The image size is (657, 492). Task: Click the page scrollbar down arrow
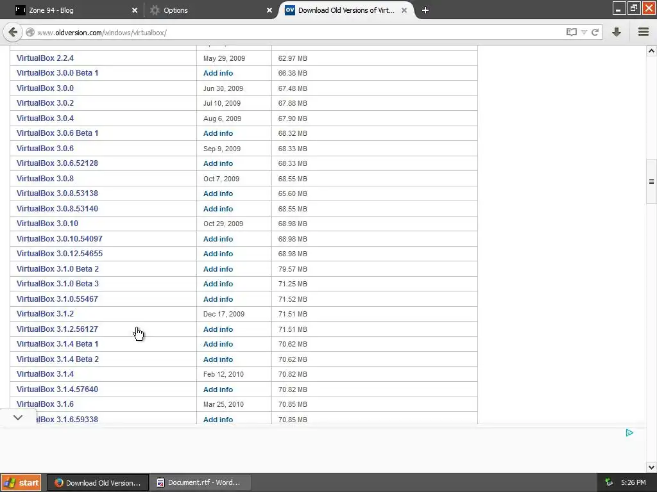point(651,467)
